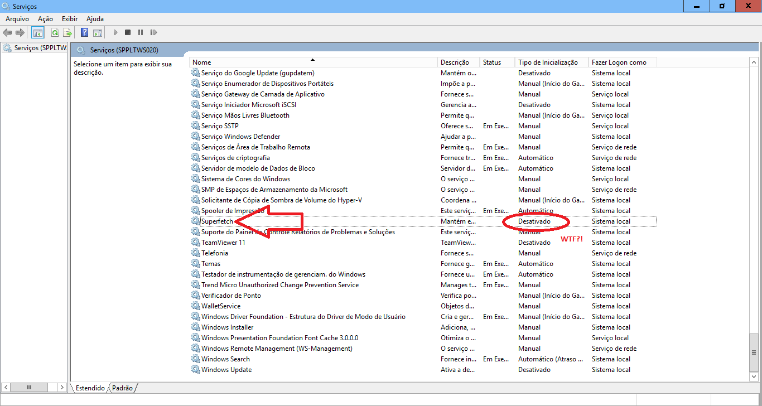Sort by the Status column header
Screen dimensions: 762x406
tap(498, 62)
